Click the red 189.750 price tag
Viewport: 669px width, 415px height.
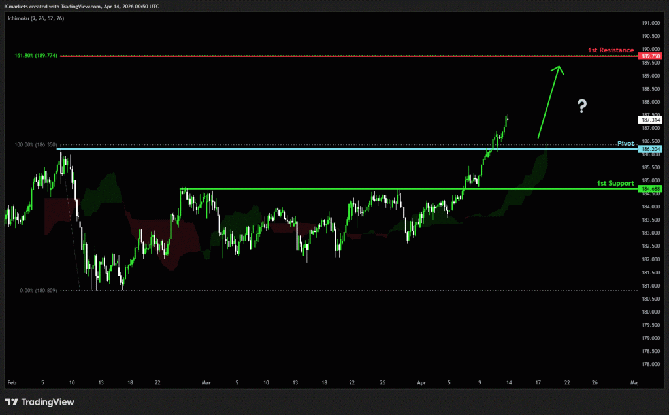[x=650, y=56]
